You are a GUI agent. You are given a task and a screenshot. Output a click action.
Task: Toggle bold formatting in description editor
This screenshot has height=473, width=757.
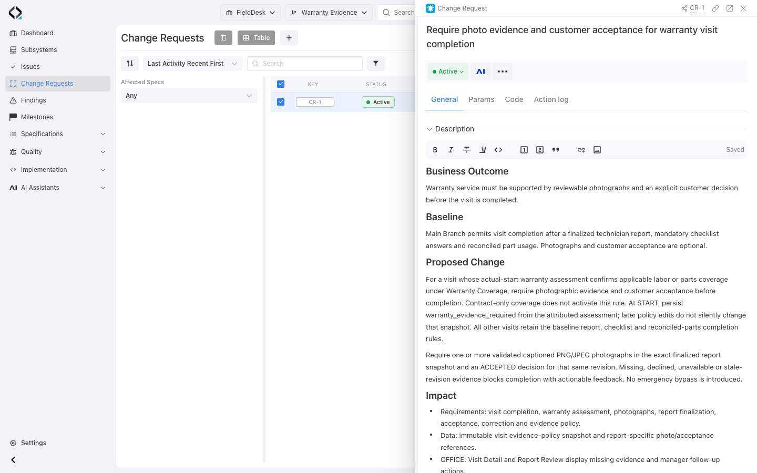click(x=435, y=150)
